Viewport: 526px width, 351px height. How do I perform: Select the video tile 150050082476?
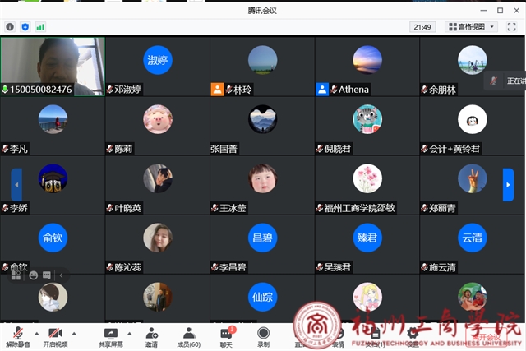coord(53,67)
